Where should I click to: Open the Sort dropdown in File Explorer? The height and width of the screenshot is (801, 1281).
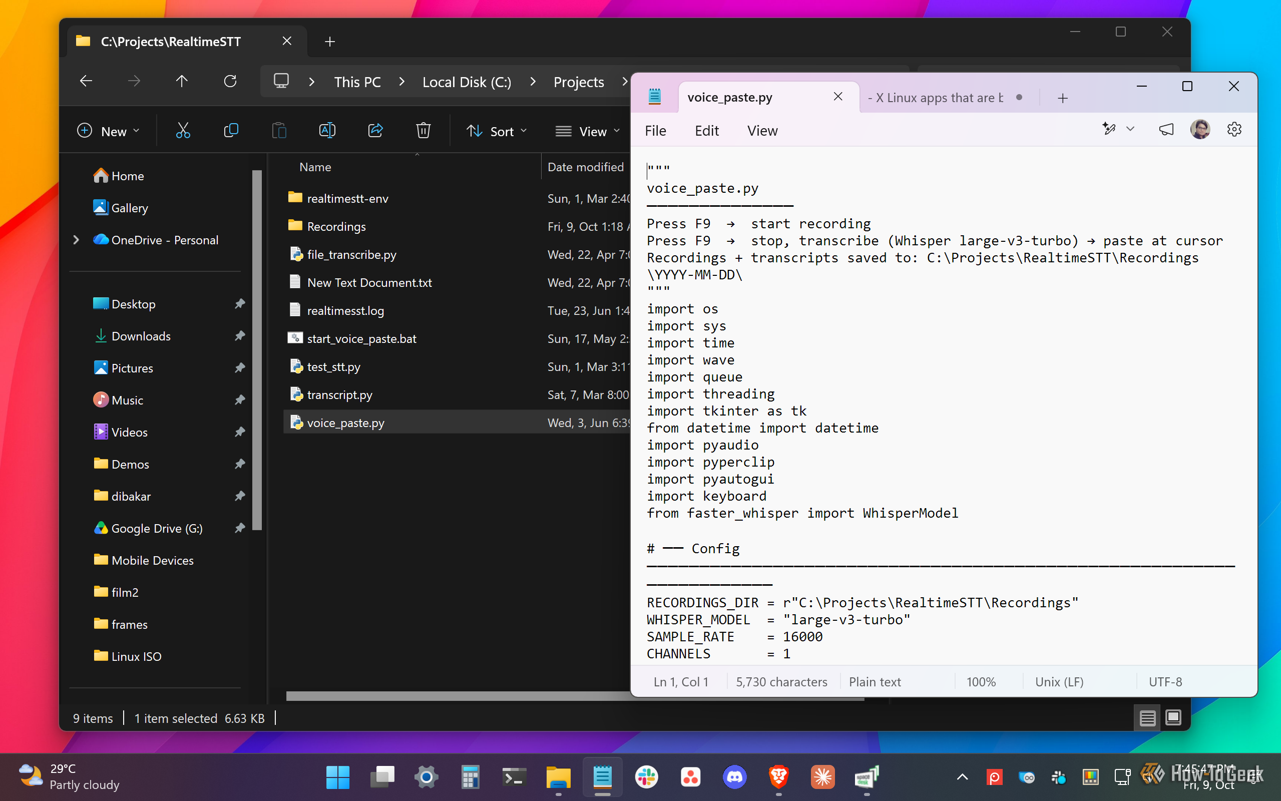(497, 131)
